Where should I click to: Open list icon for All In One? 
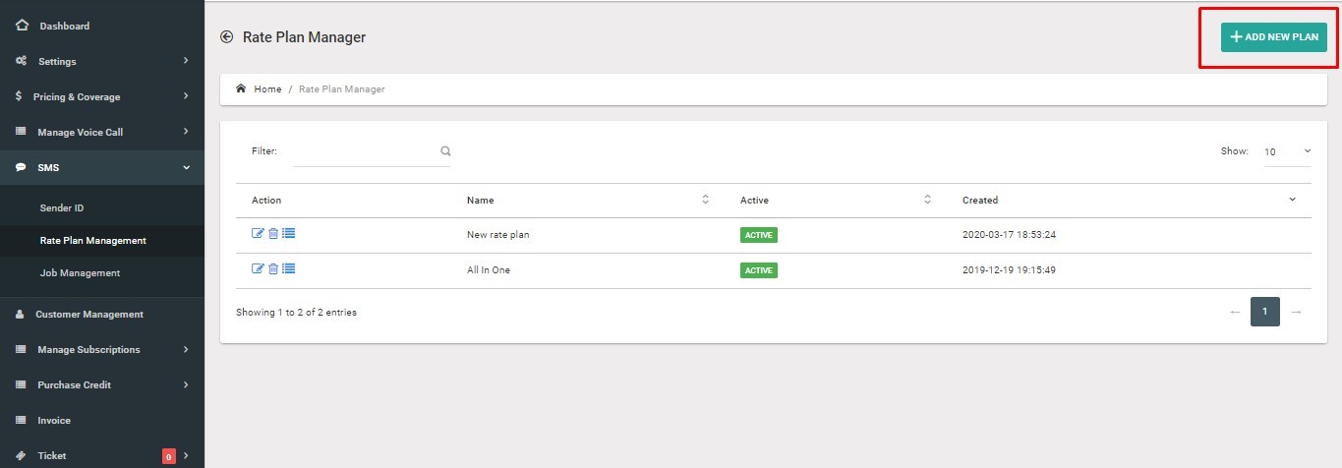point(289,269)
